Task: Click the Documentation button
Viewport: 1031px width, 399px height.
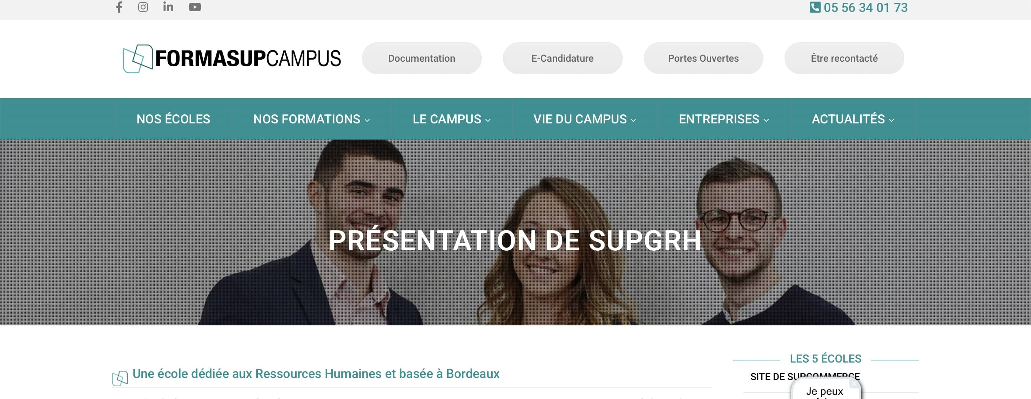Action: coord(422,59)
